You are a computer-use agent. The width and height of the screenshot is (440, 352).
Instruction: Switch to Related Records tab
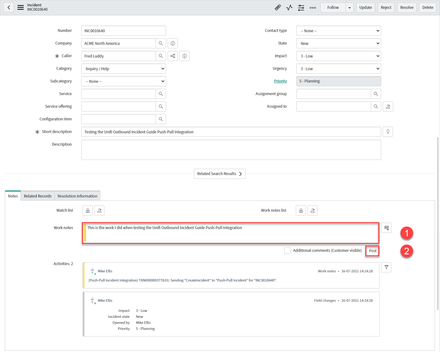38,196
